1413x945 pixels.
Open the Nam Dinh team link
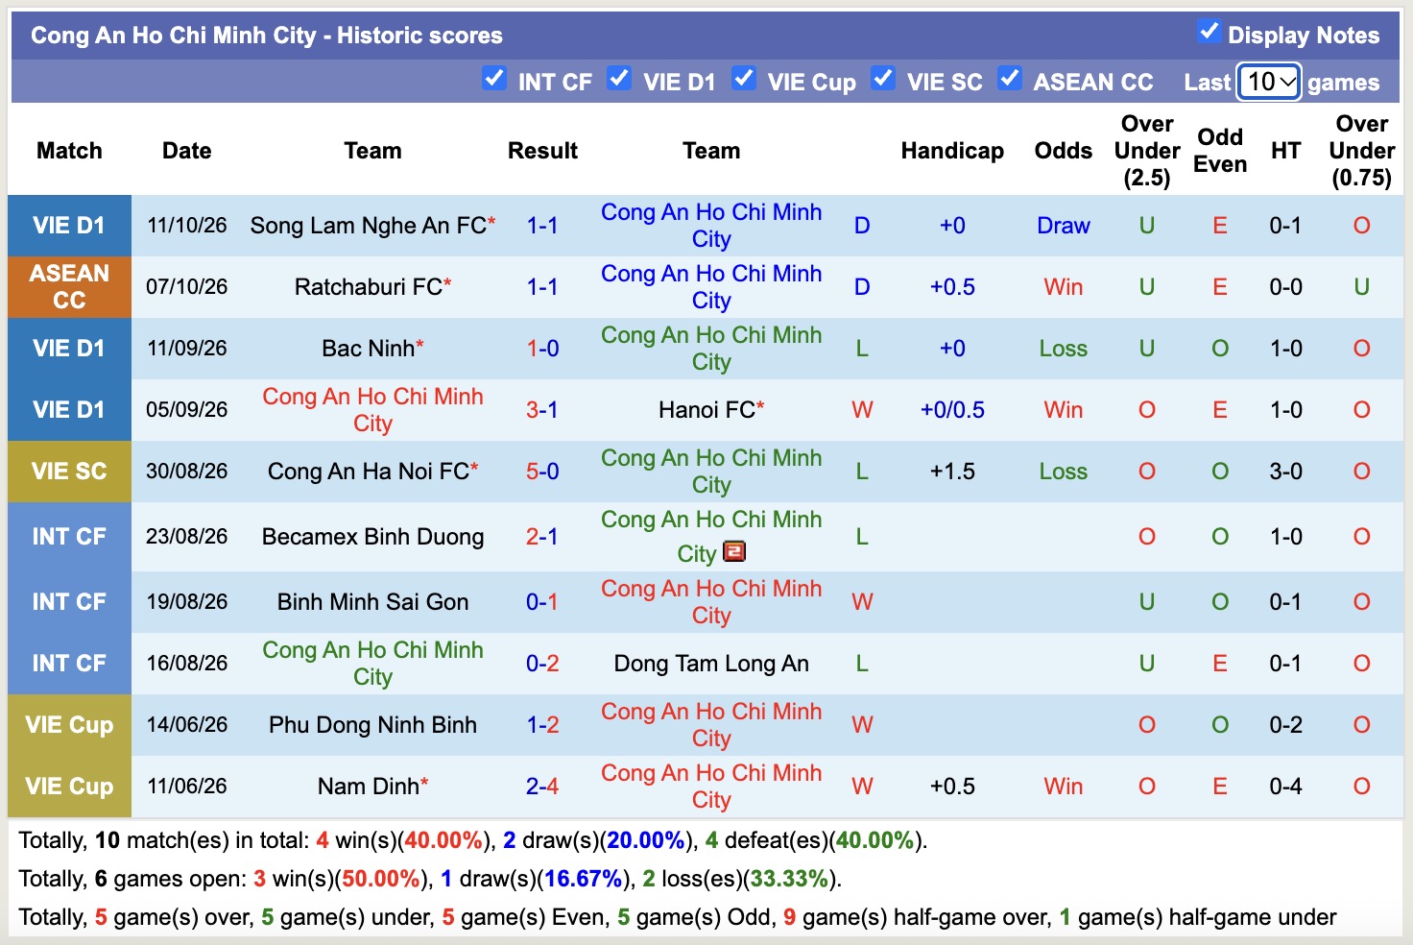point(369,787)
